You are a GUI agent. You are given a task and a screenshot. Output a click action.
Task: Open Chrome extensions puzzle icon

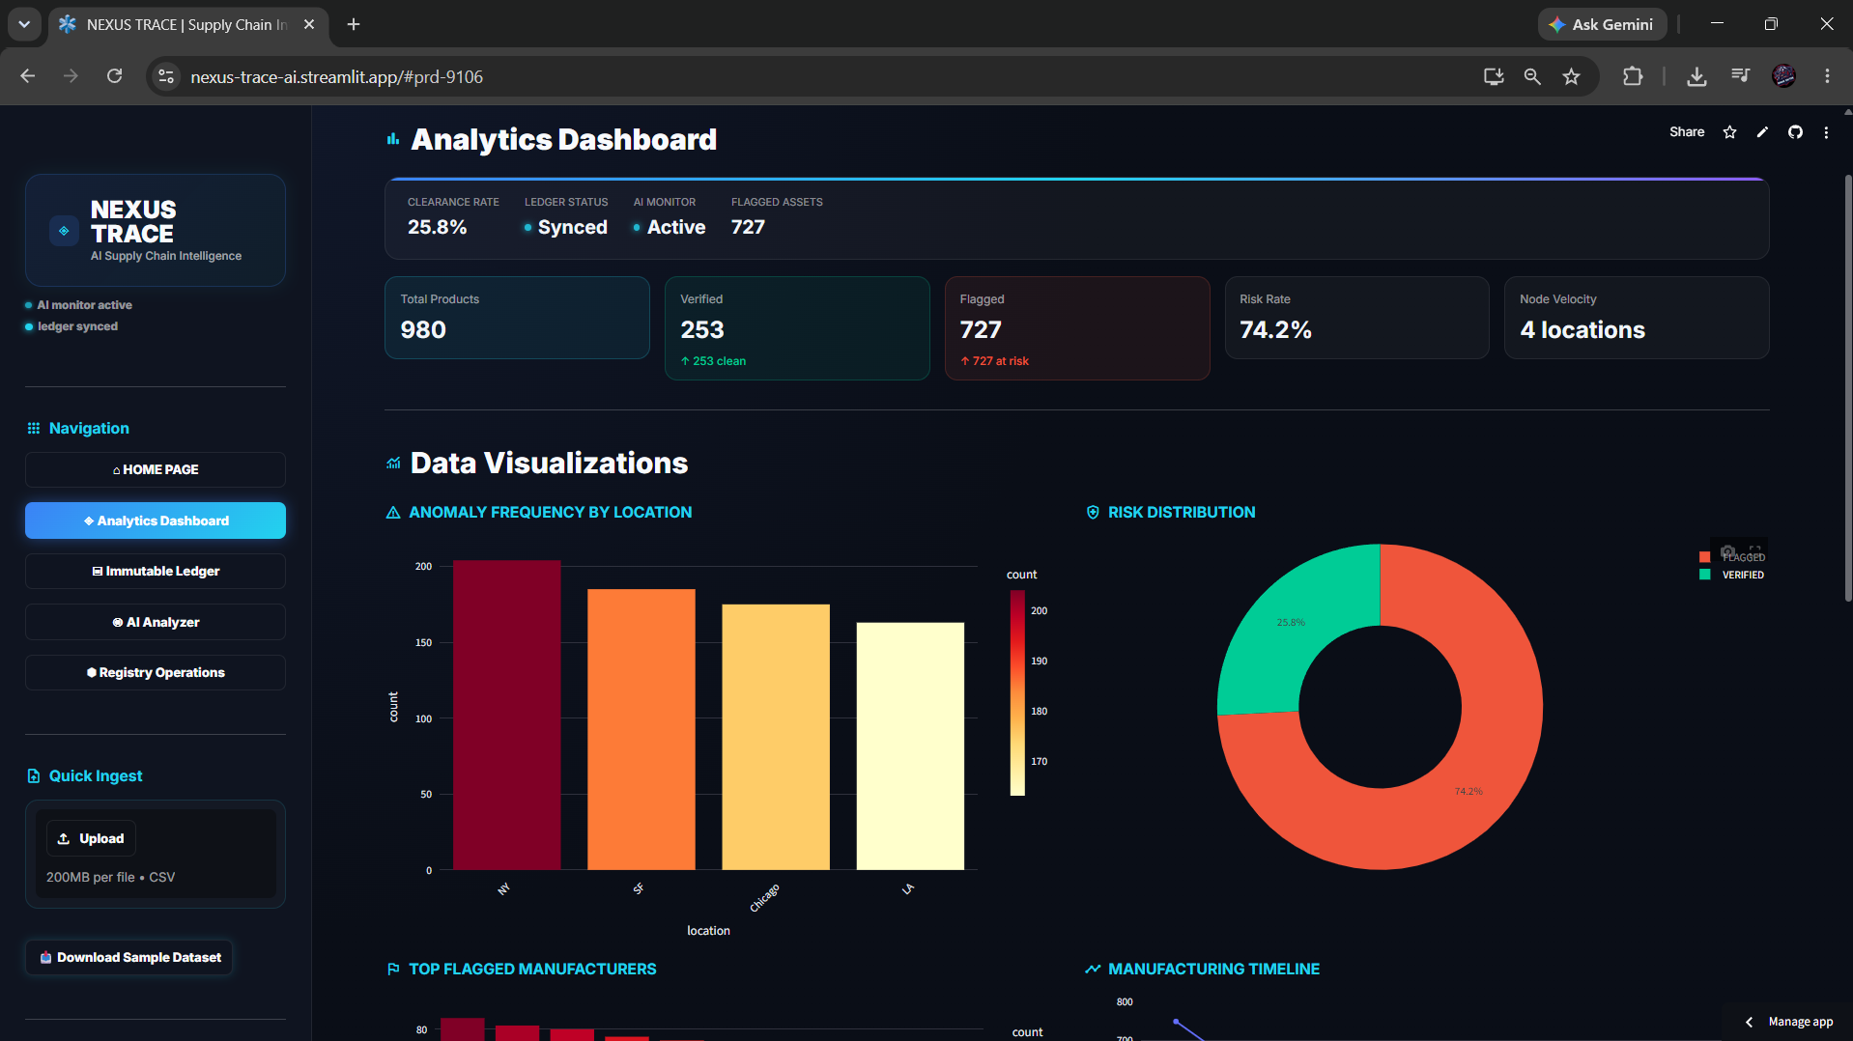tap(1633, 76)
